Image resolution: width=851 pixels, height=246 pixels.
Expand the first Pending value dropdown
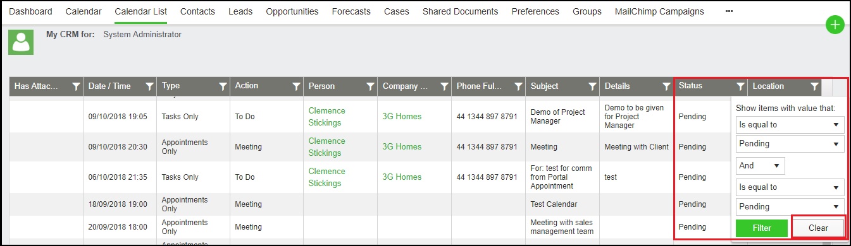coord(790,144)
